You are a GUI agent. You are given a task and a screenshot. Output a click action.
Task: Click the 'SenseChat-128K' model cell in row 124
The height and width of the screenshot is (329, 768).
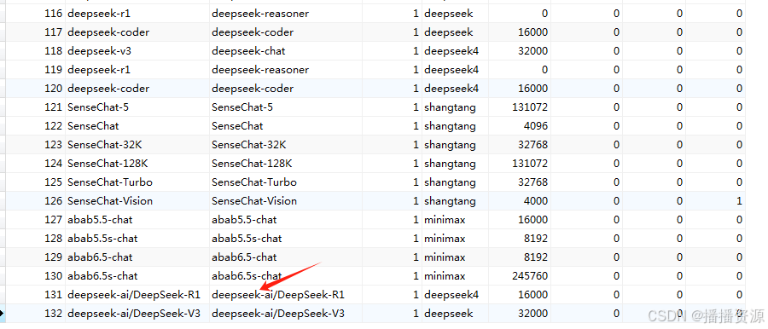[x=252, y=164]
